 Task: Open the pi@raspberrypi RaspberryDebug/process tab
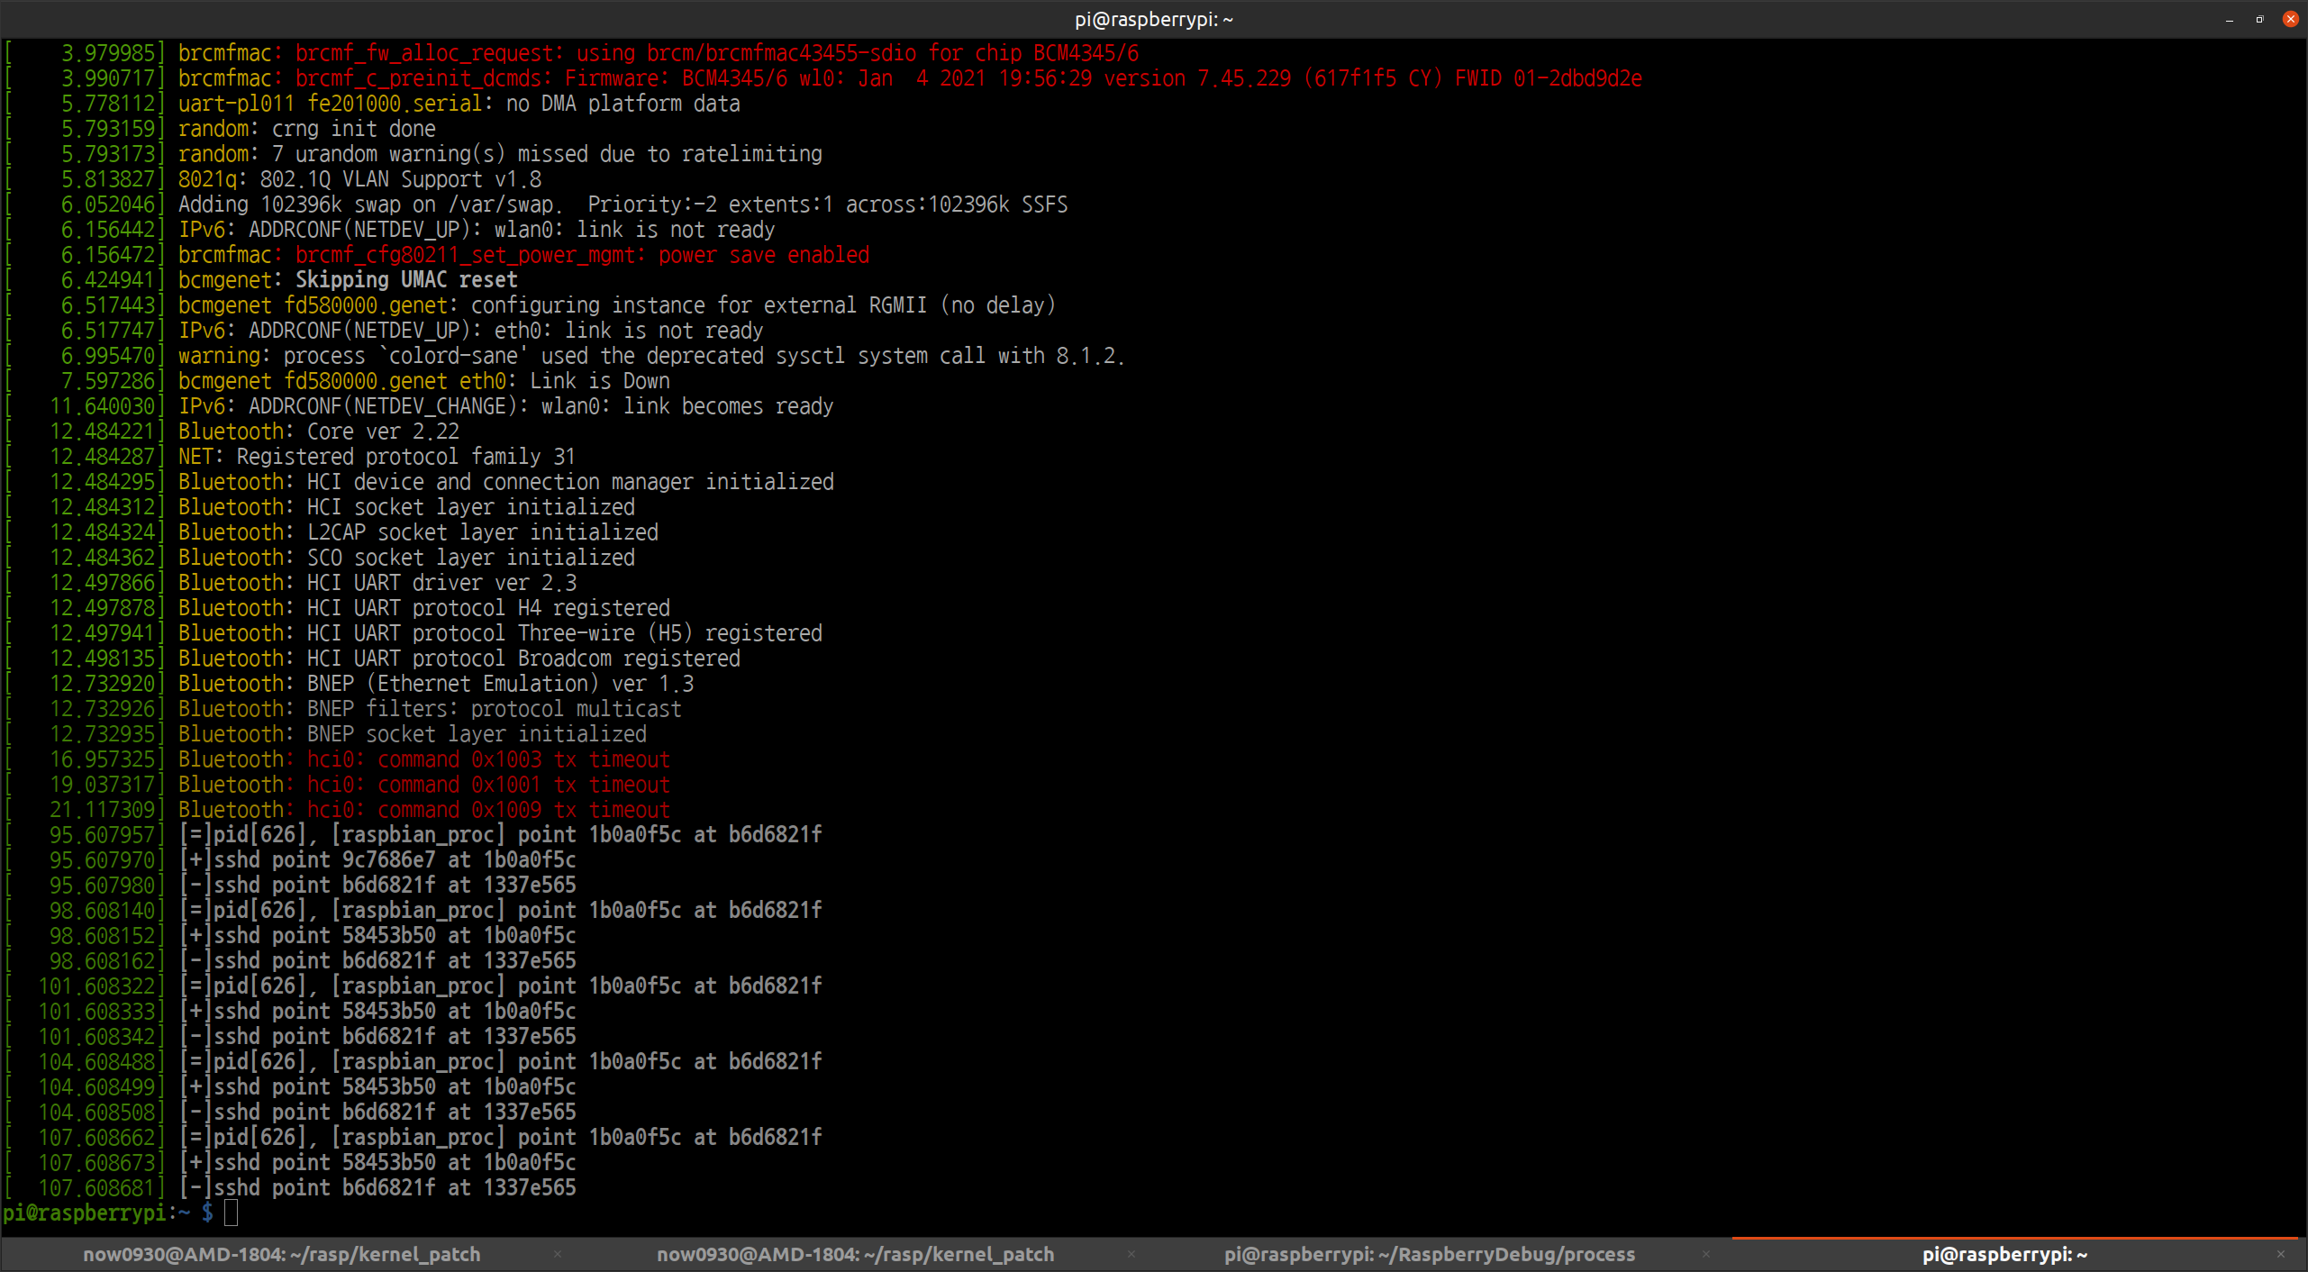click(x=1430, y=1254)
